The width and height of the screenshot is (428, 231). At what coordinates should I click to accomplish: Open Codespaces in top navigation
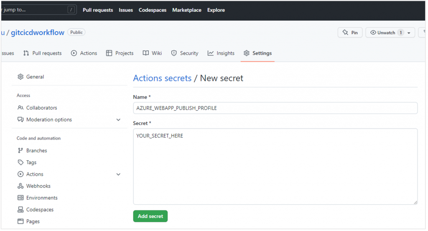point(153,10)
